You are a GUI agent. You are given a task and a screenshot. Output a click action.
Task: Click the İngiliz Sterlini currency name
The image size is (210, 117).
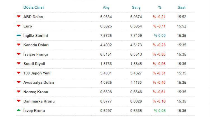coord(36,36)
